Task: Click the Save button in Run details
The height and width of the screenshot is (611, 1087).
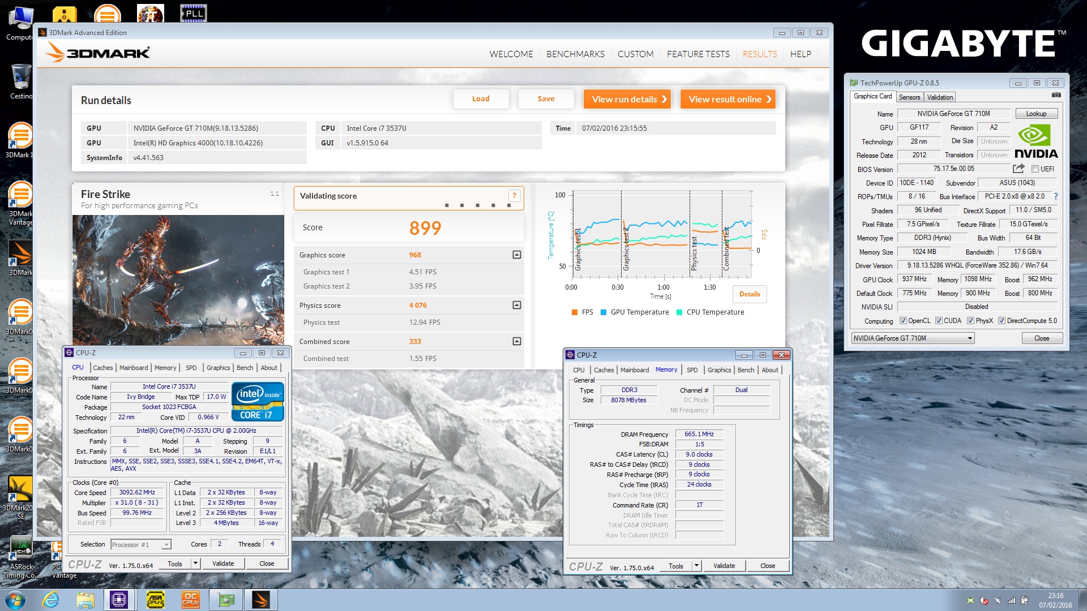Action: [x=546, y=99]
